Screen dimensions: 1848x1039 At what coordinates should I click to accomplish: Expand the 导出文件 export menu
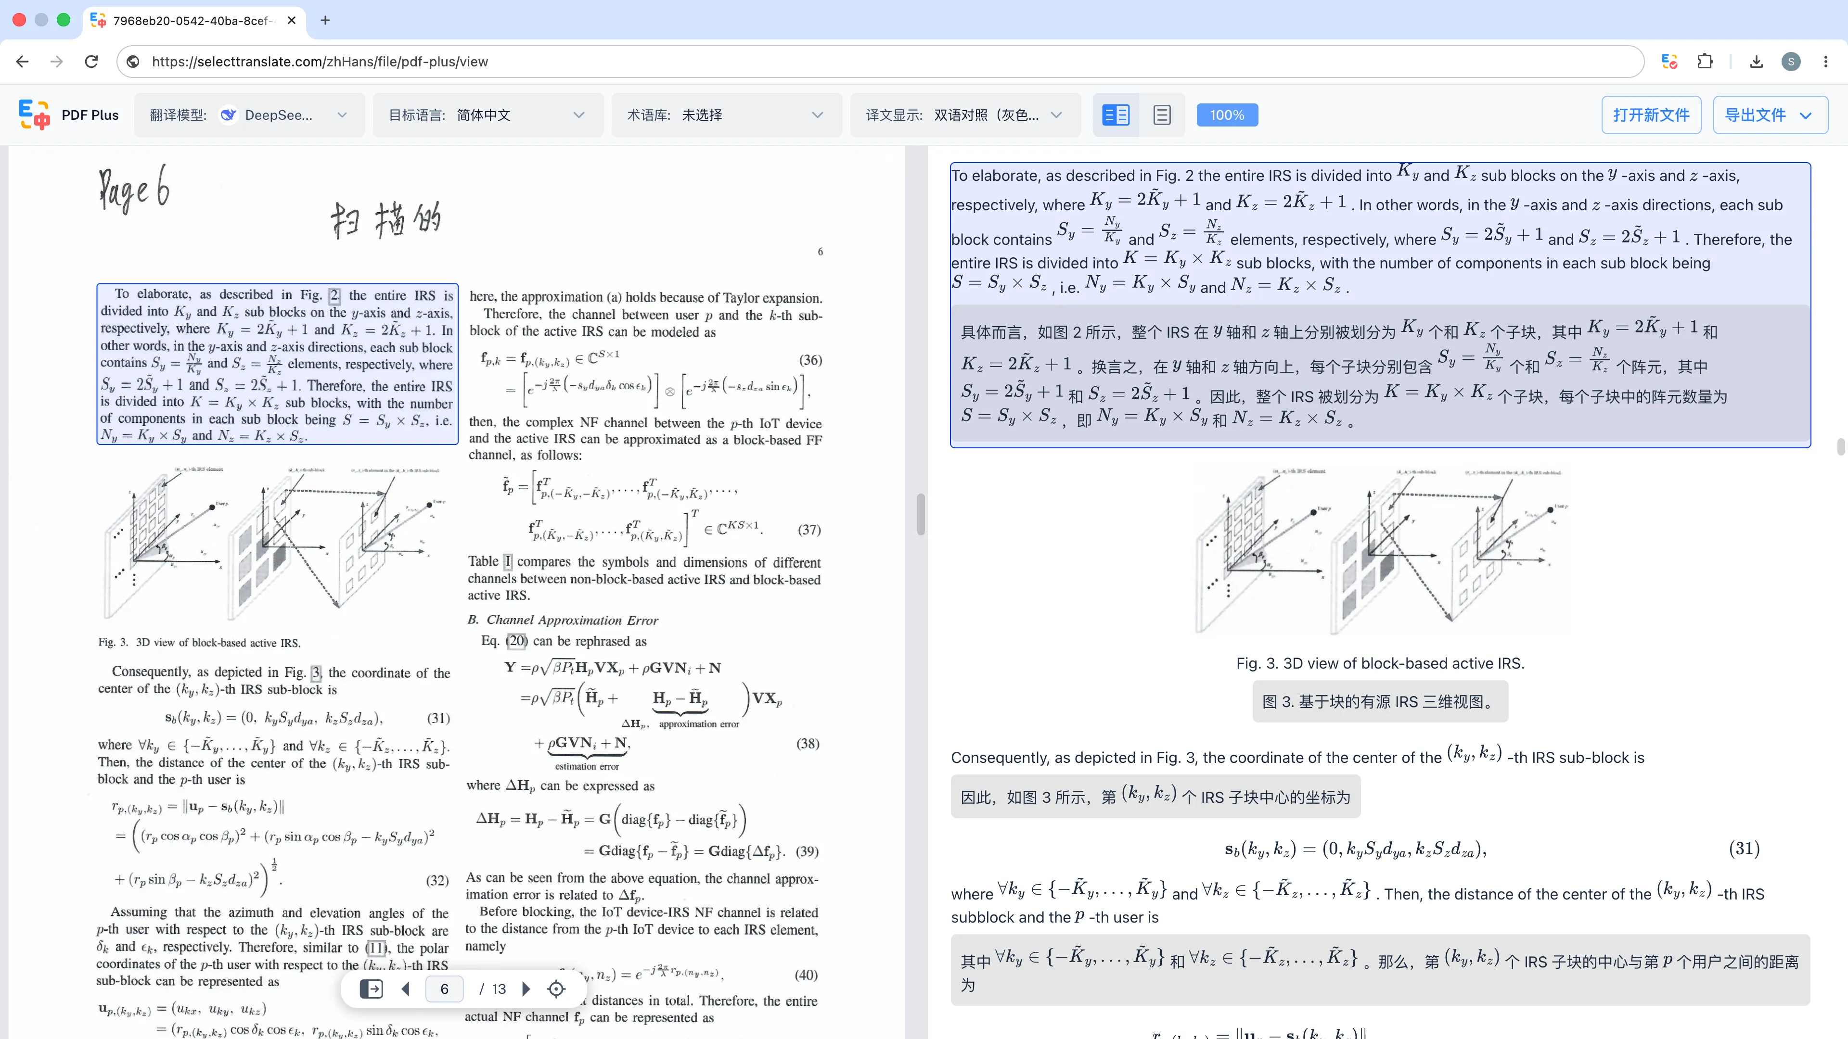pos(1770,115)
